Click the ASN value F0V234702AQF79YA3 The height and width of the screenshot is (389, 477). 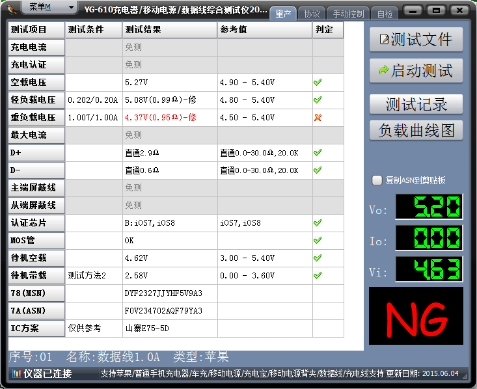pos(163,310)
